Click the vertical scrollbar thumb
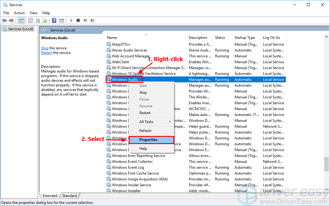The width and height of the screenshot is (330, 206). pyautogui.click(x=326, y=164)
